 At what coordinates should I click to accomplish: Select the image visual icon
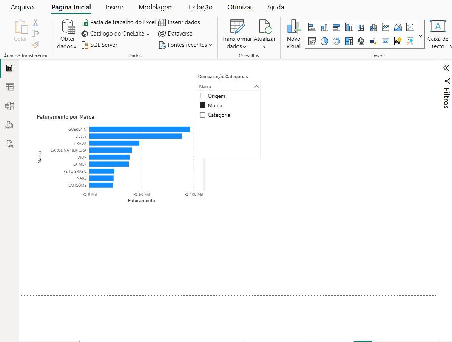386,41
